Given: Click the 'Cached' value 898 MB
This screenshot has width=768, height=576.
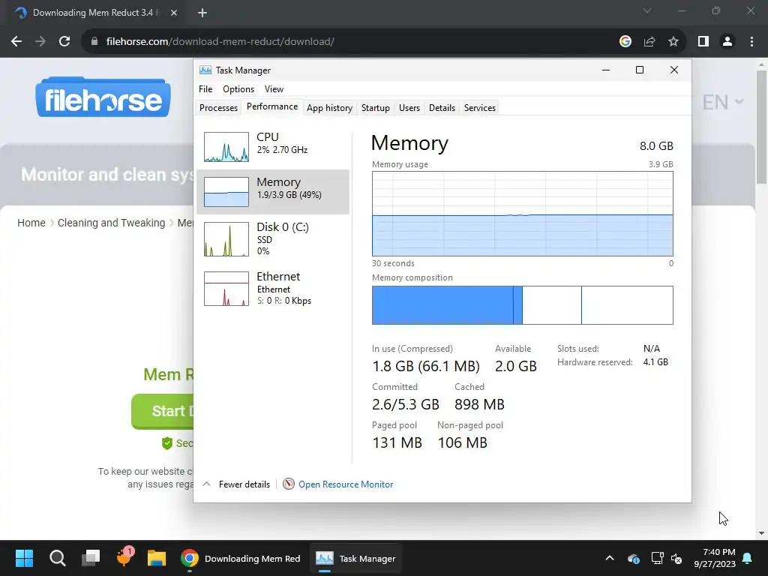Looking at the screenshot, I should tap(479, 404).
